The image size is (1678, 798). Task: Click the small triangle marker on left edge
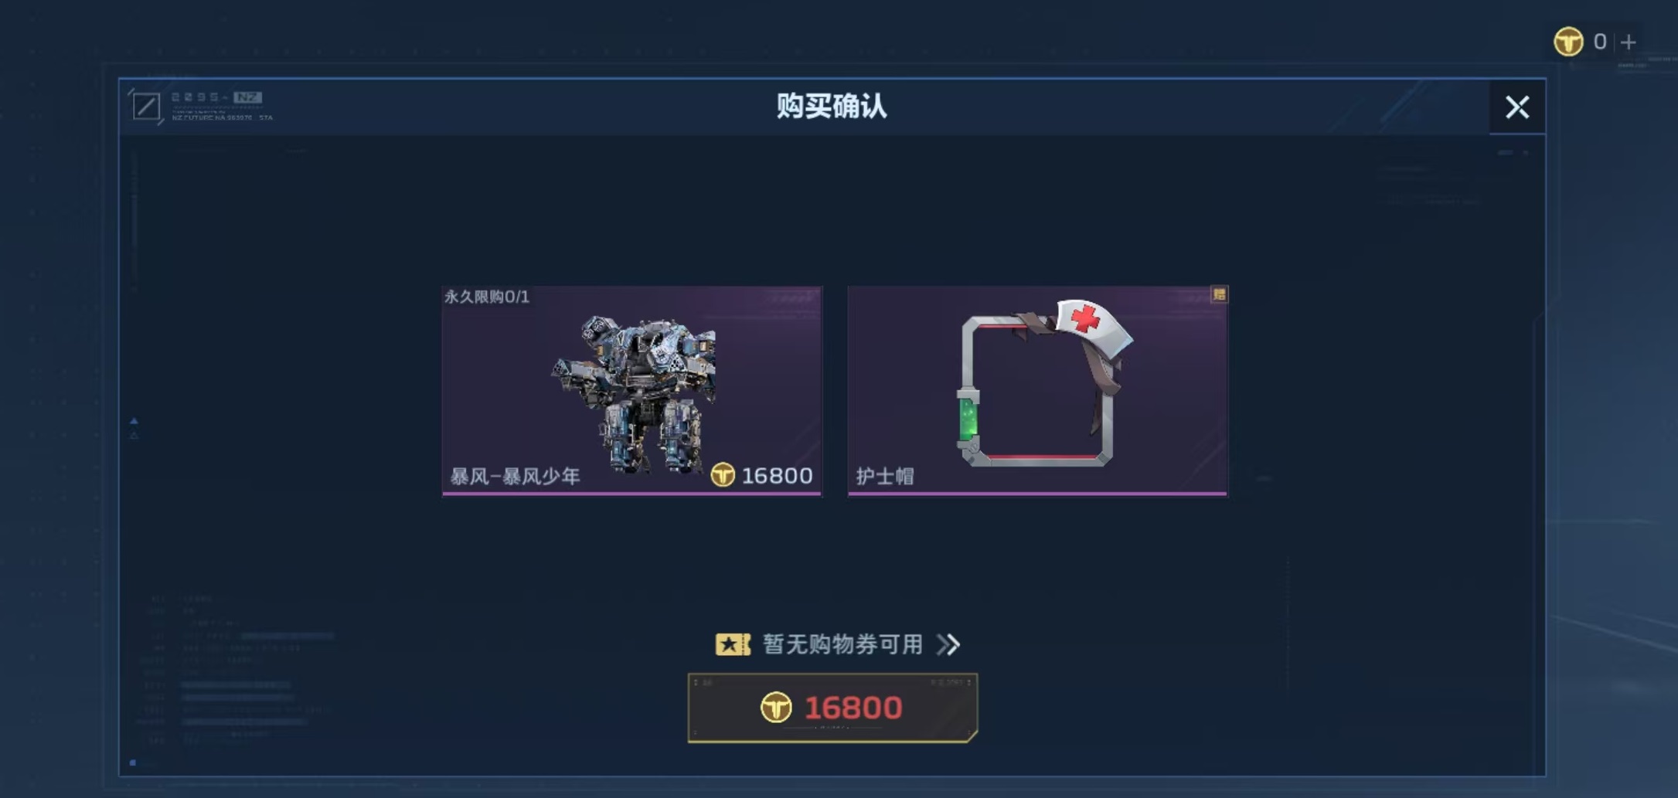(x=134, y=421)
